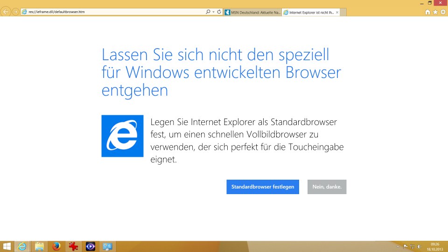Click 'Standardbrowser festlegen' button
This screenshot has width=448, height=252.
point(263,187)
